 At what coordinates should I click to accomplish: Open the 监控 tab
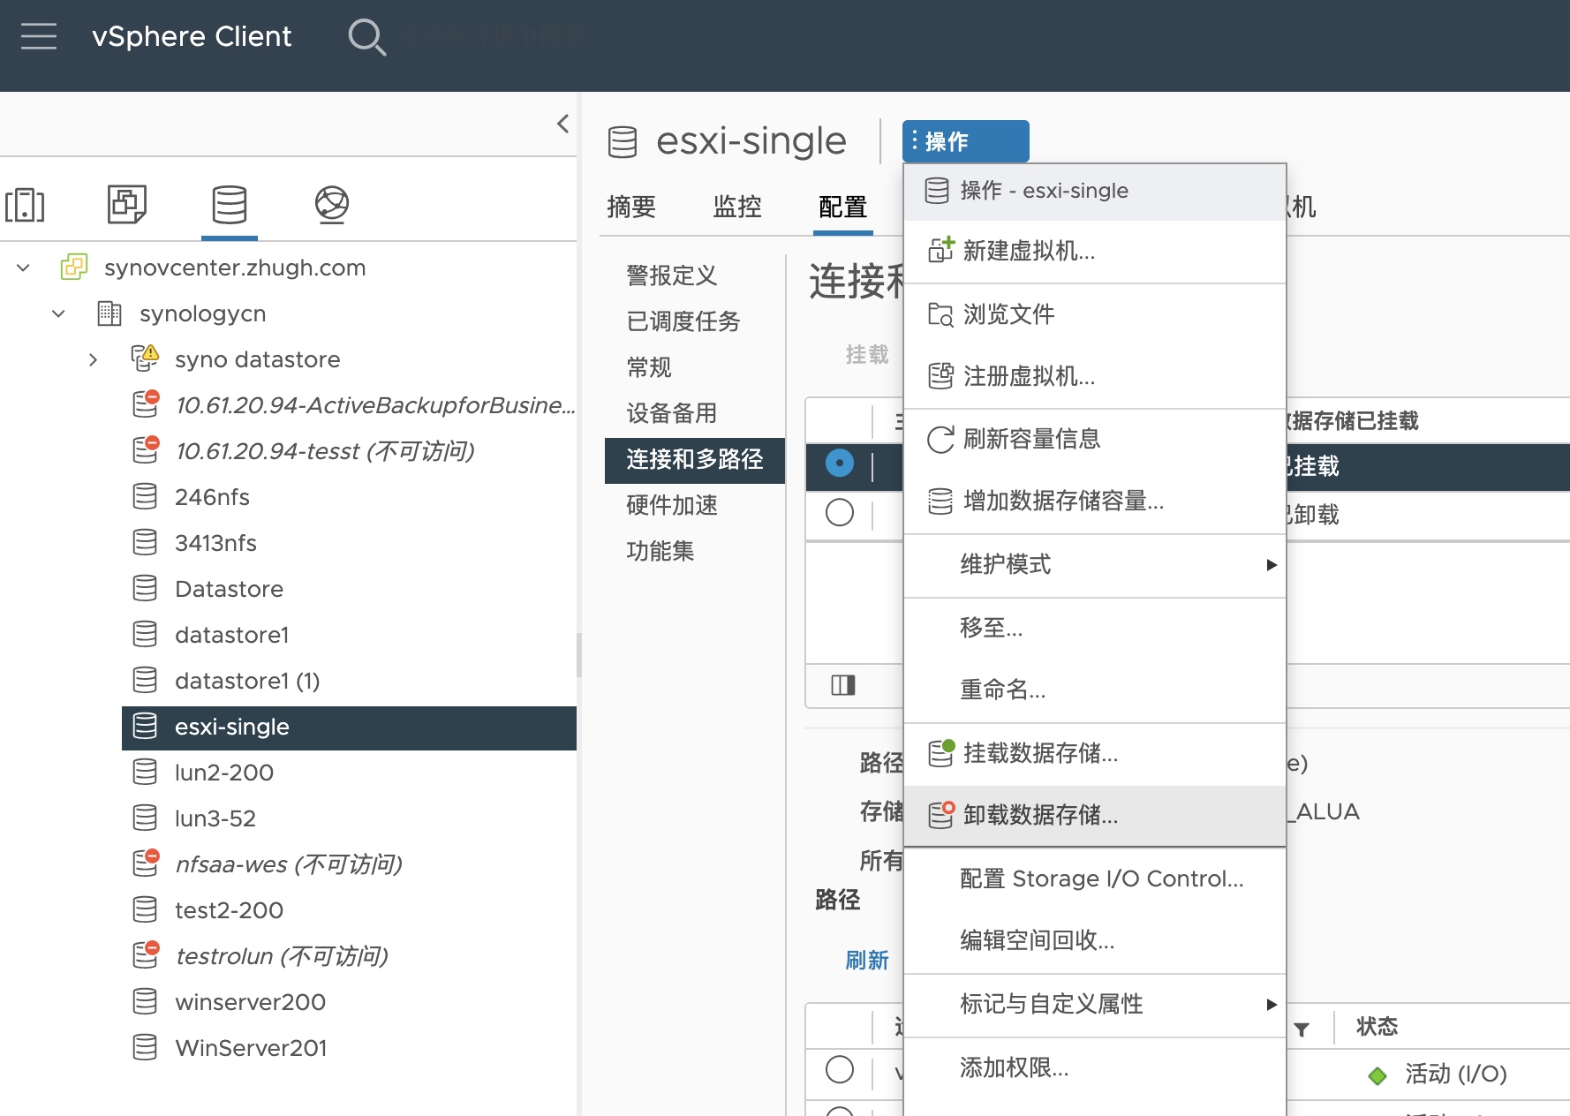(x=737, y=207)
